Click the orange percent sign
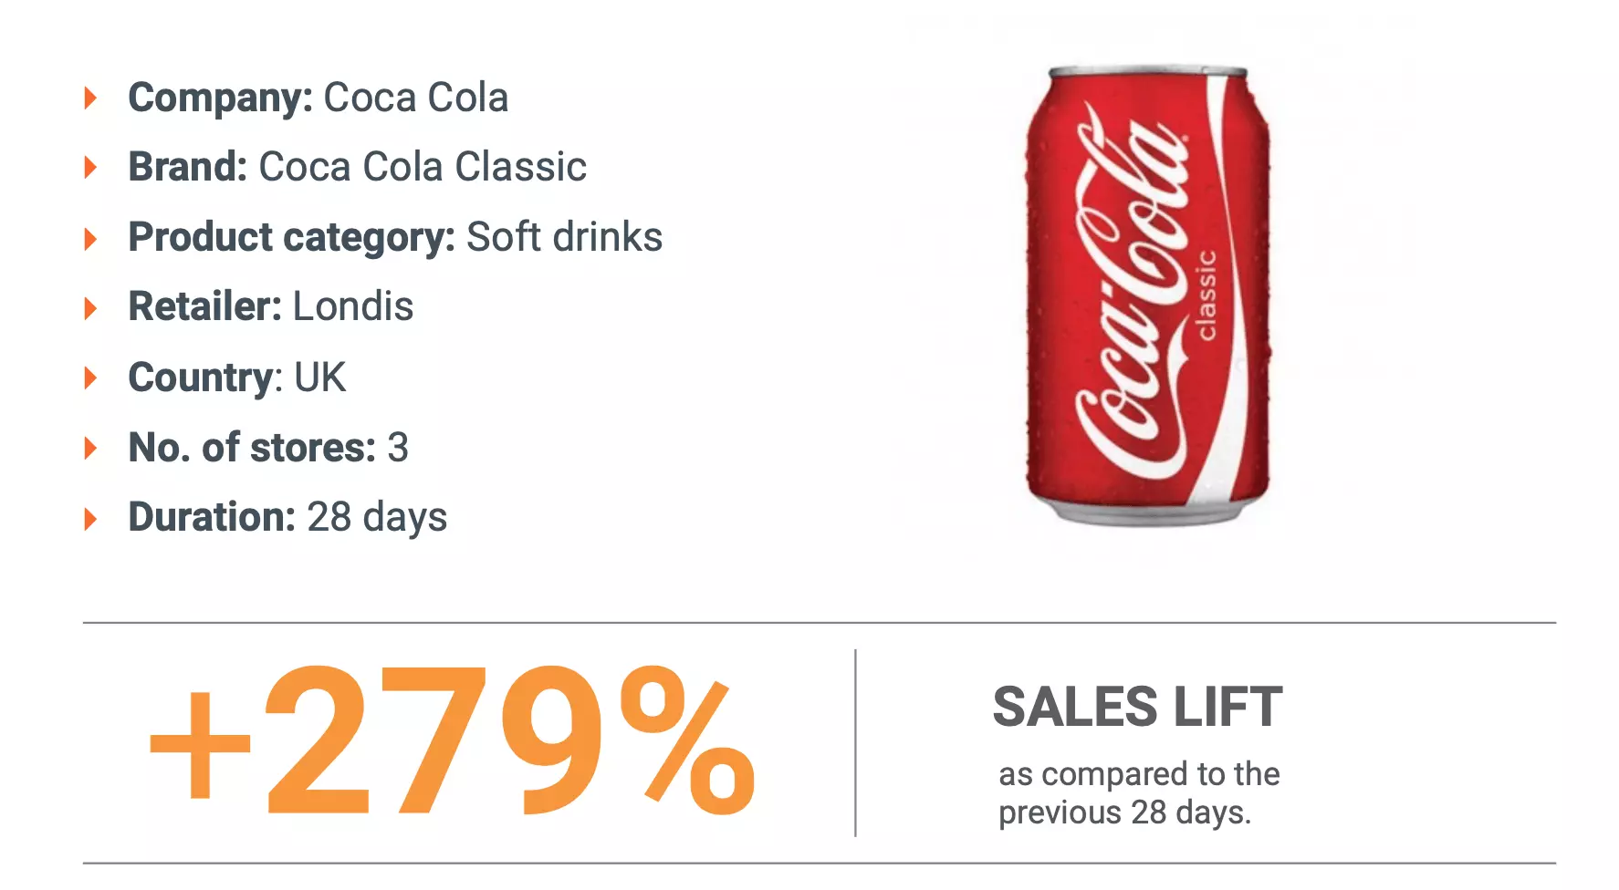 [x=687, y=741]
